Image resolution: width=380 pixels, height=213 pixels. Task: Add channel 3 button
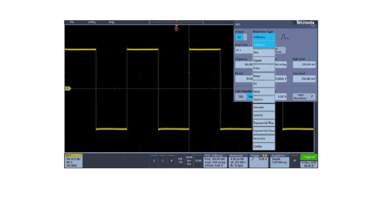(162, 161)
